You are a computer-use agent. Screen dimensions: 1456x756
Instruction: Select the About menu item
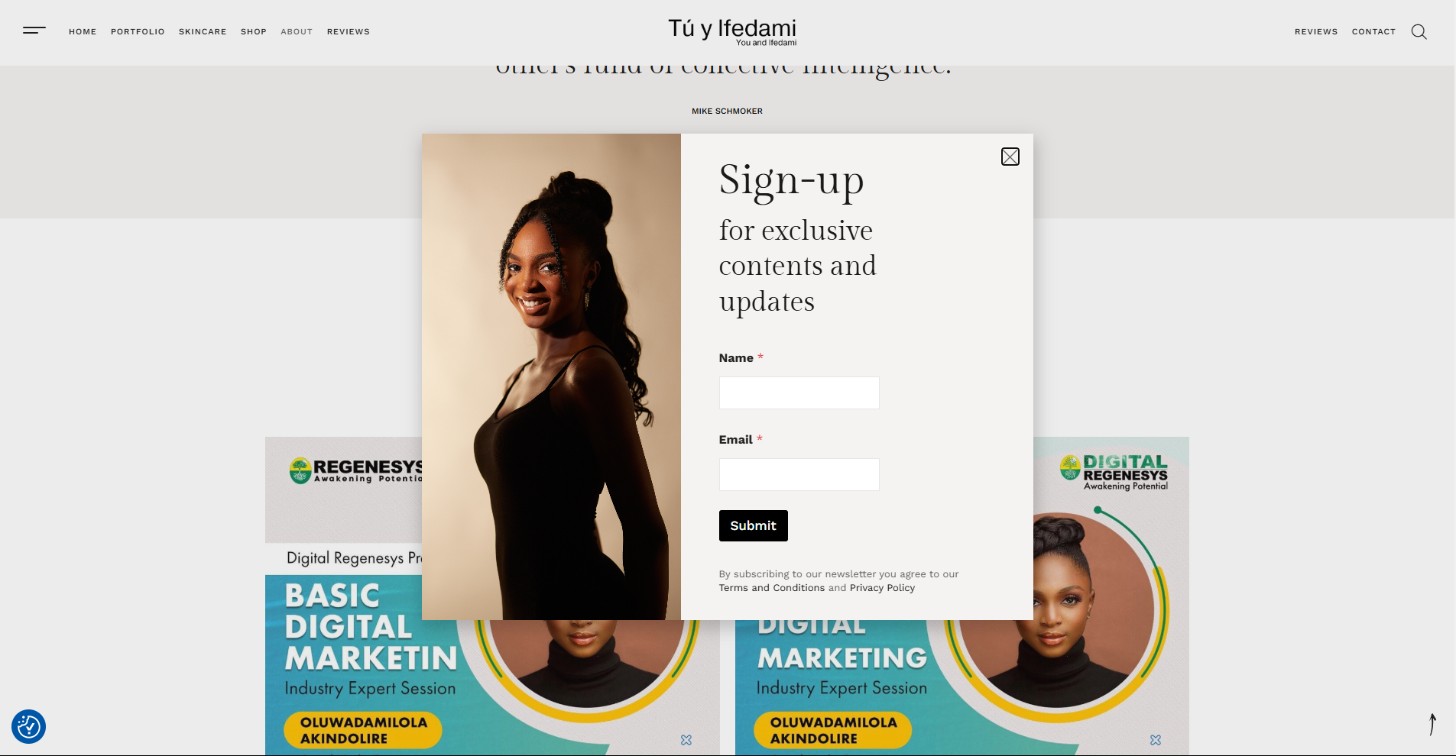(x=297, y=31)
